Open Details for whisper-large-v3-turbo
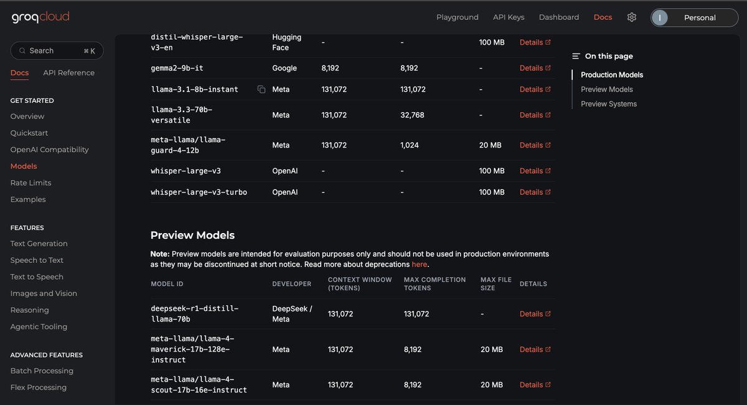The width and height of the screenshot is (747, 405). click(535, 192)
